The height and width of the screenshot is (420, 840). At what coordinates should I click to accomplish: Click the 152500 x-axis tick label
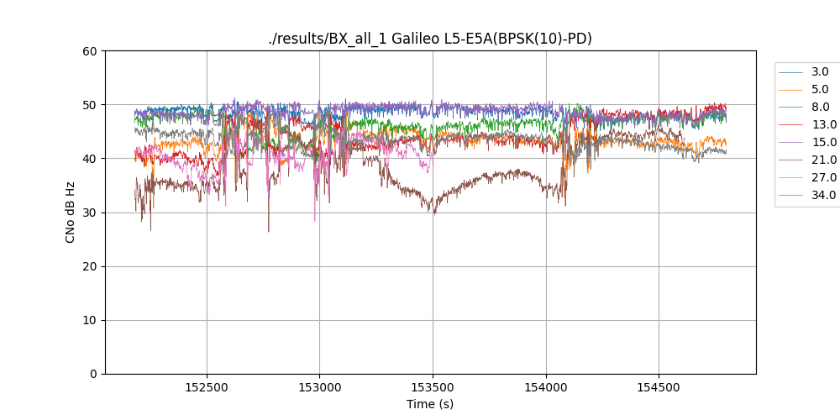(x=207, y=388)
